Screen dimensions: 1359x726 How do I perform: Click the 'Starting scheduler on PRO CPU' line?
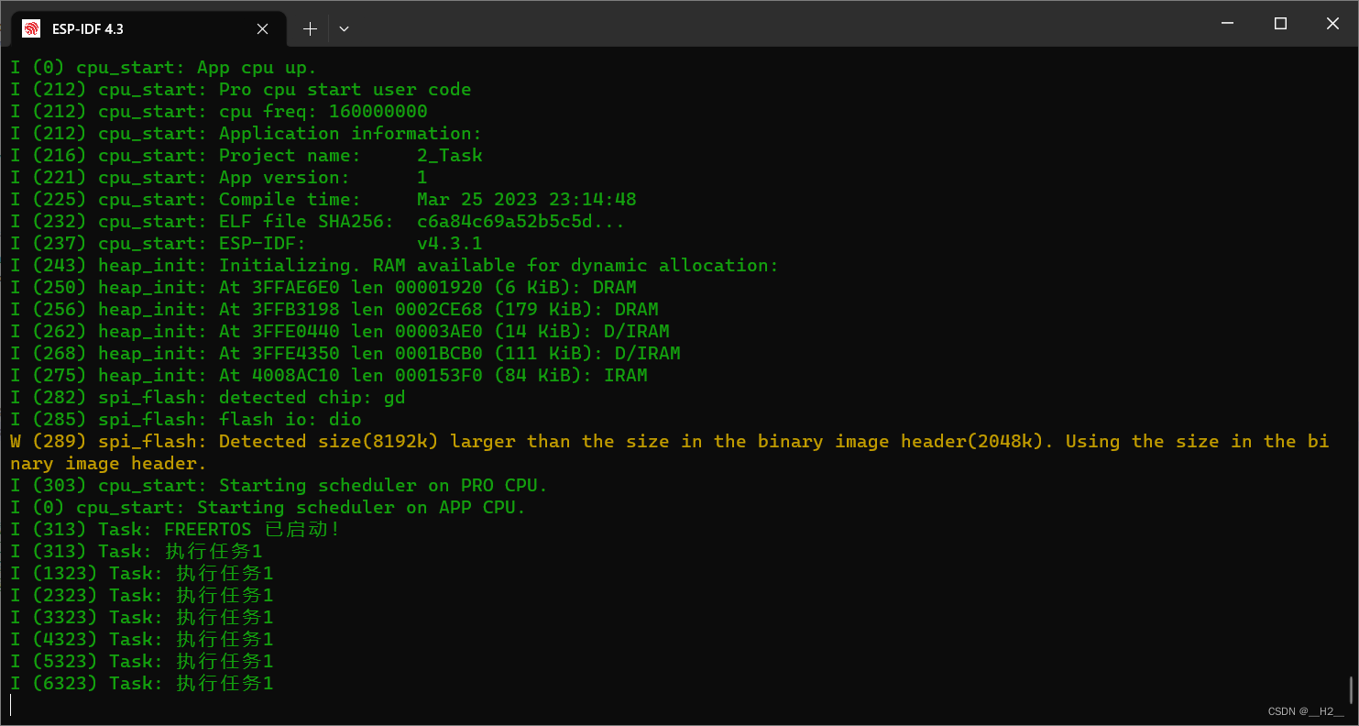[279, 486]
